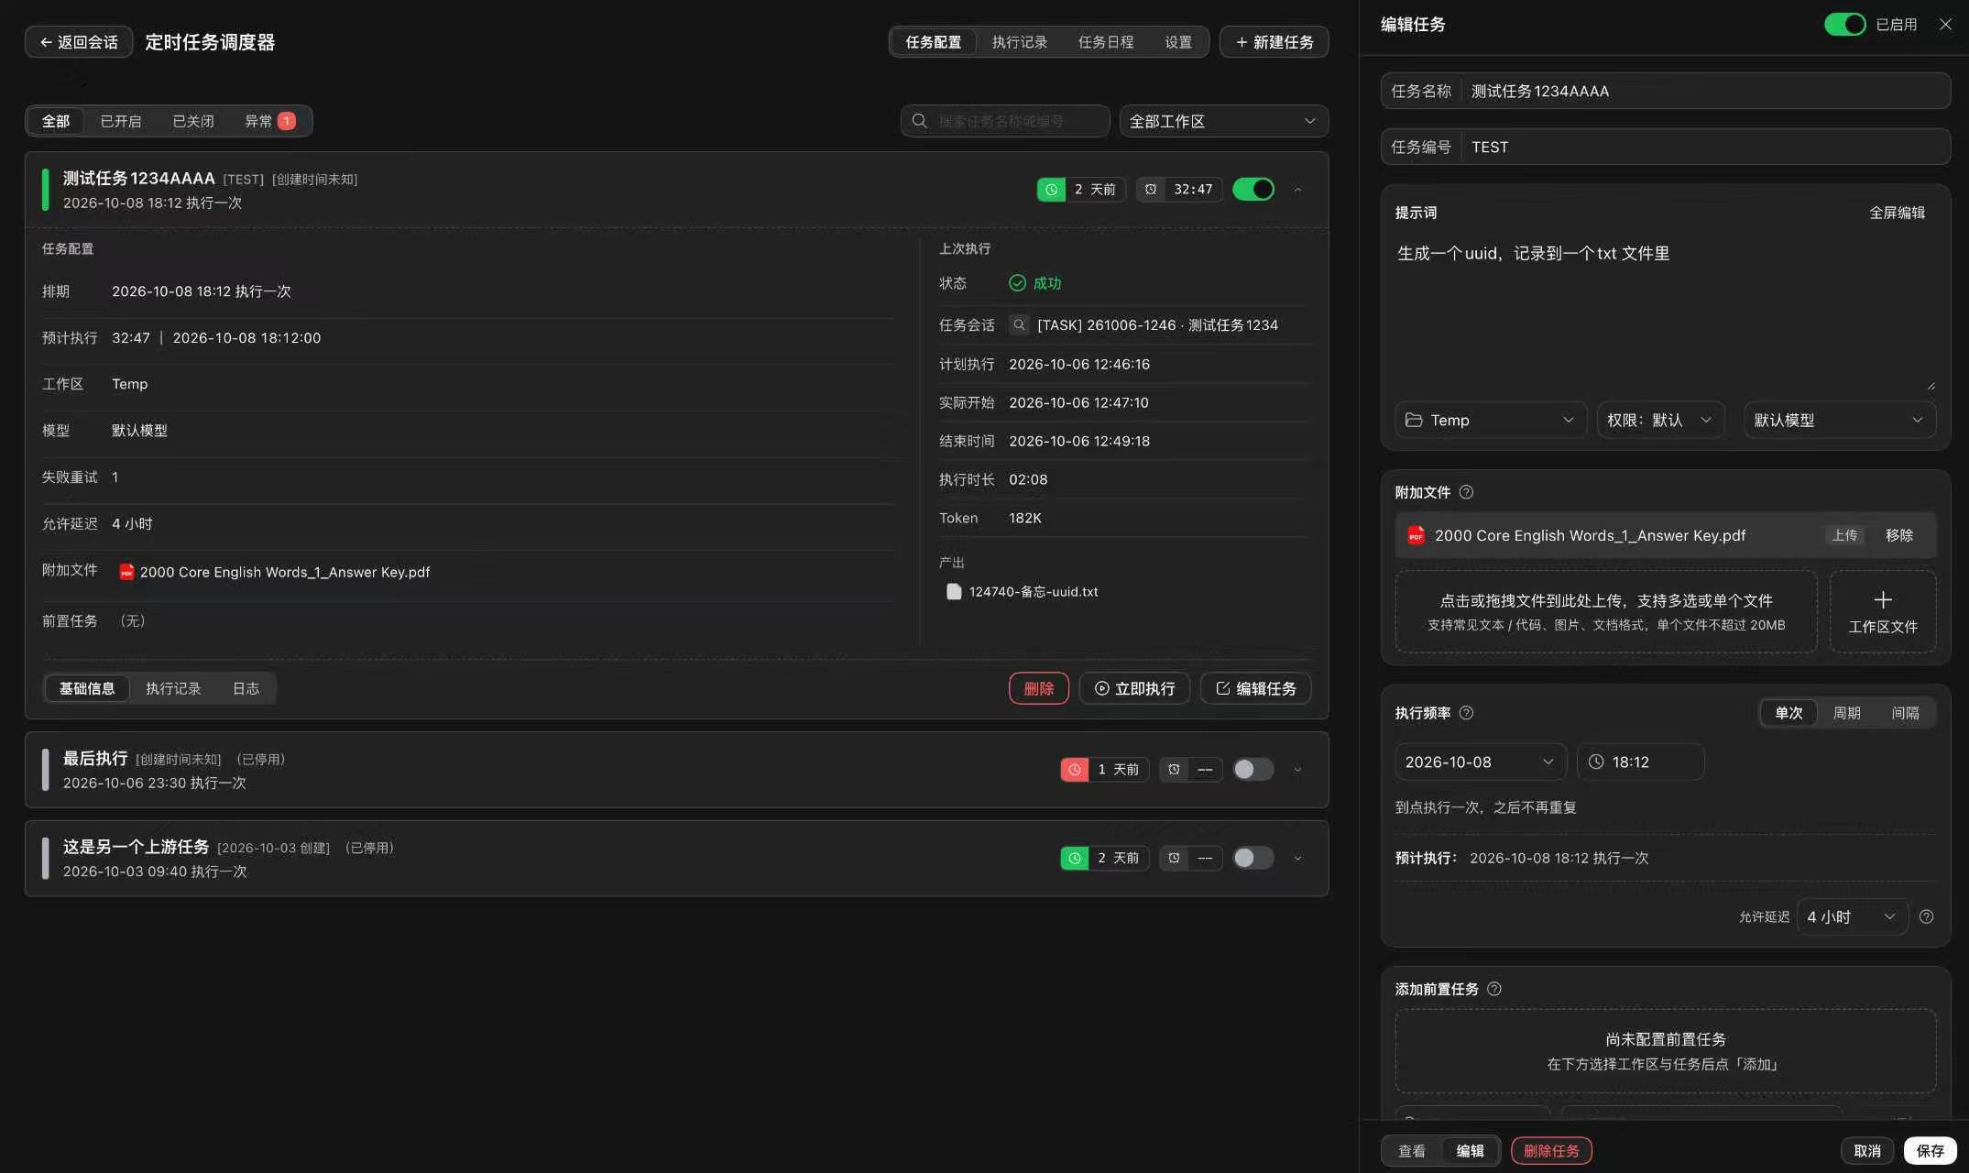
Task: Filter tasks by 已关闭
Action: [x=193, y=121]
